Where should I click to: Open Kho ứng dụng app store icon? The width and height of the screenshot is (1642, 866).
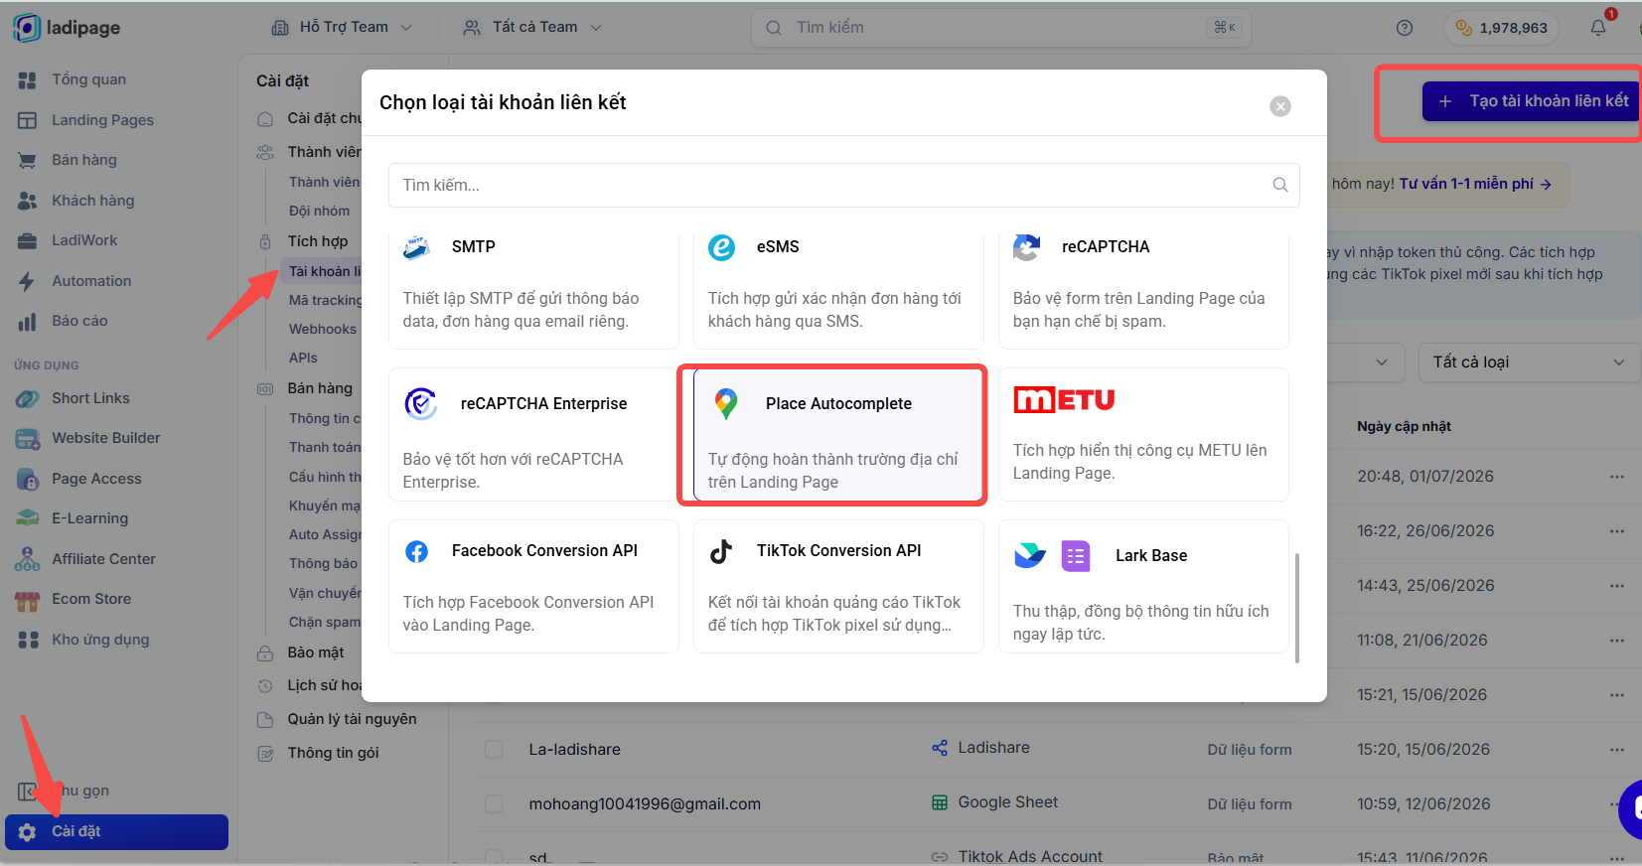click(28, 640)
